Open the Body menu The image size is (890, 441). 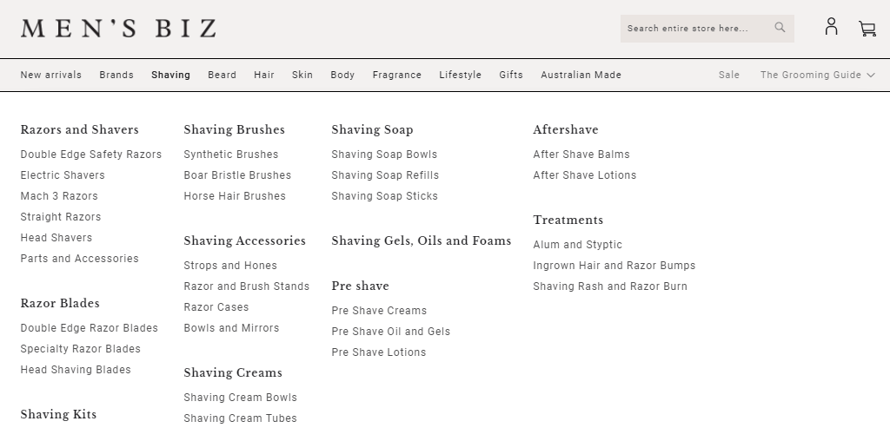[x=342, y=75]
